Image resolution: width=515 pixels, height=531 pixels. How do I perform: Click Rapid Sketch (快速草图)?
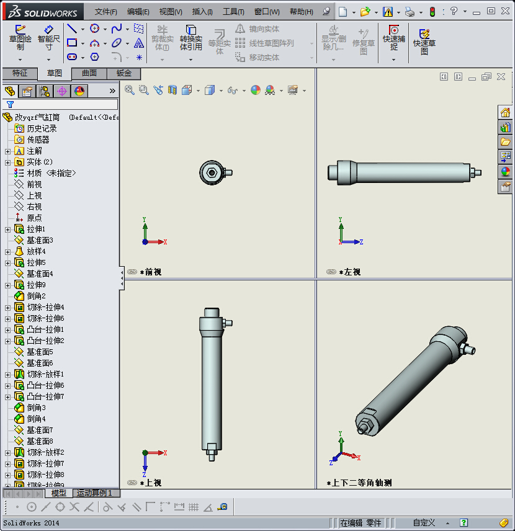pyautogui.click(x=424, y=42)
